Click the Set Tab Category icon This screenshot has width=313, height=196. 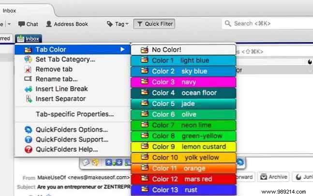point(28,59)
